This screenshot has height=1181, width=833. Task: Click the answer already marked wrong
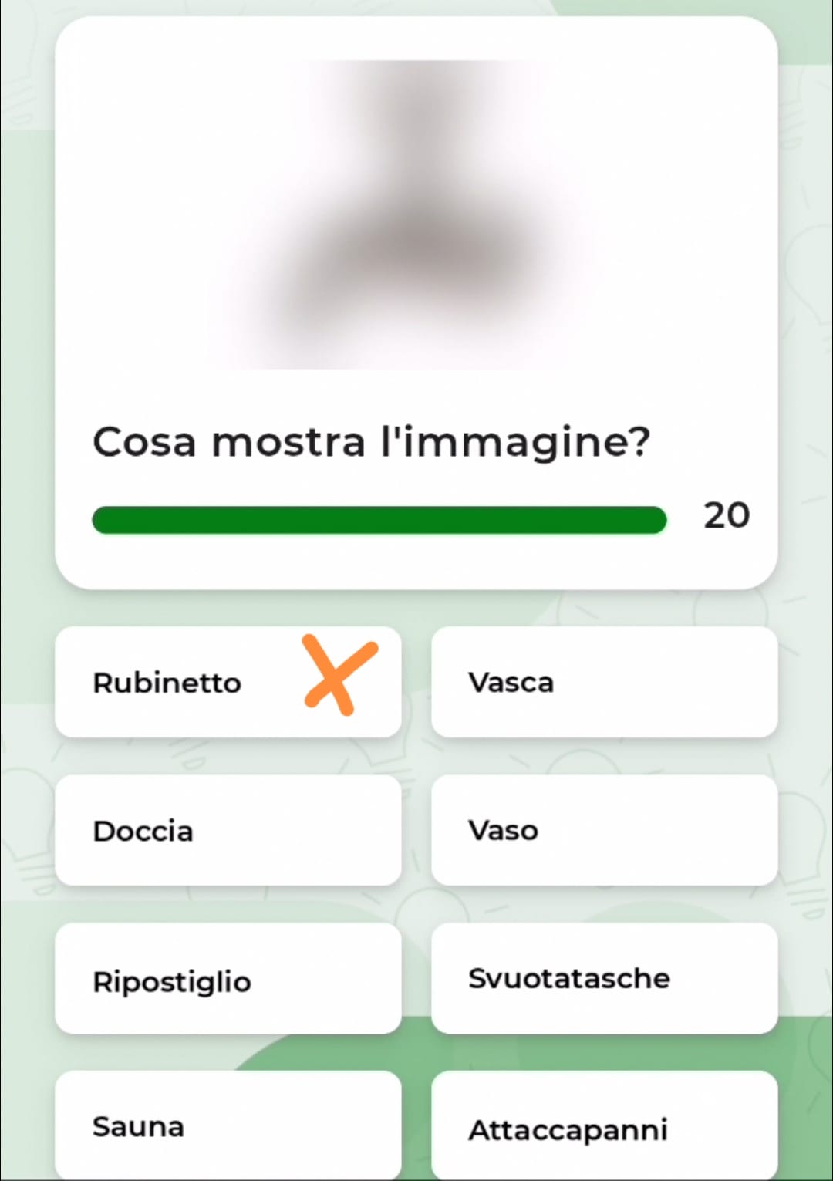[228, 682]
